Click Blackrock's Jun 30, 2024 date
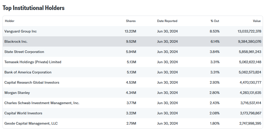 click(x=167, y=41)
